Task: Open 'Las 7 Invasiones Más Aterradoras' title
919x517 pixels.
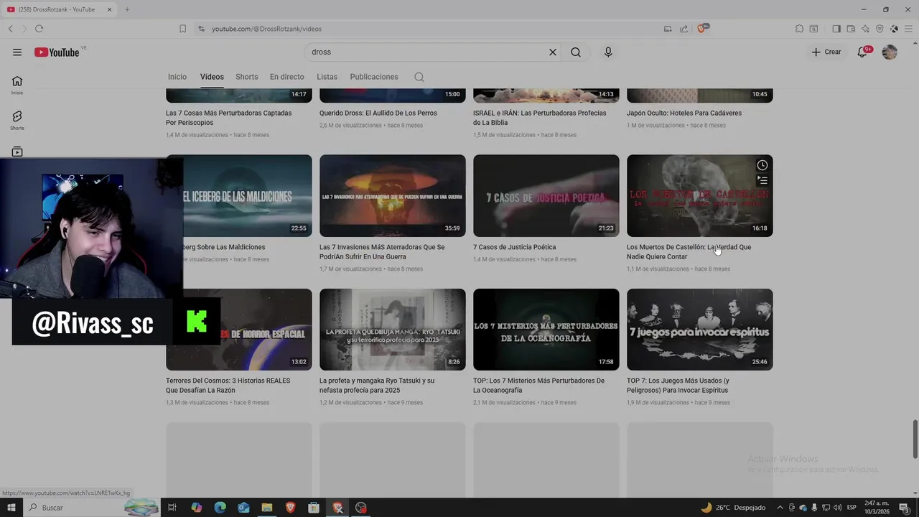Action: 382,252
